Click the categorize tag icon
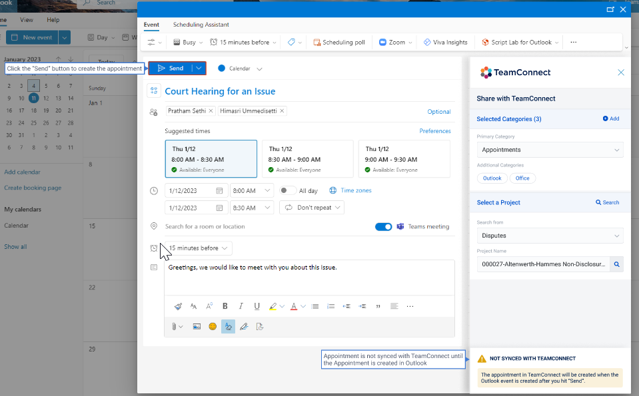This screenshot has width=639, height=396. point(291,43)
